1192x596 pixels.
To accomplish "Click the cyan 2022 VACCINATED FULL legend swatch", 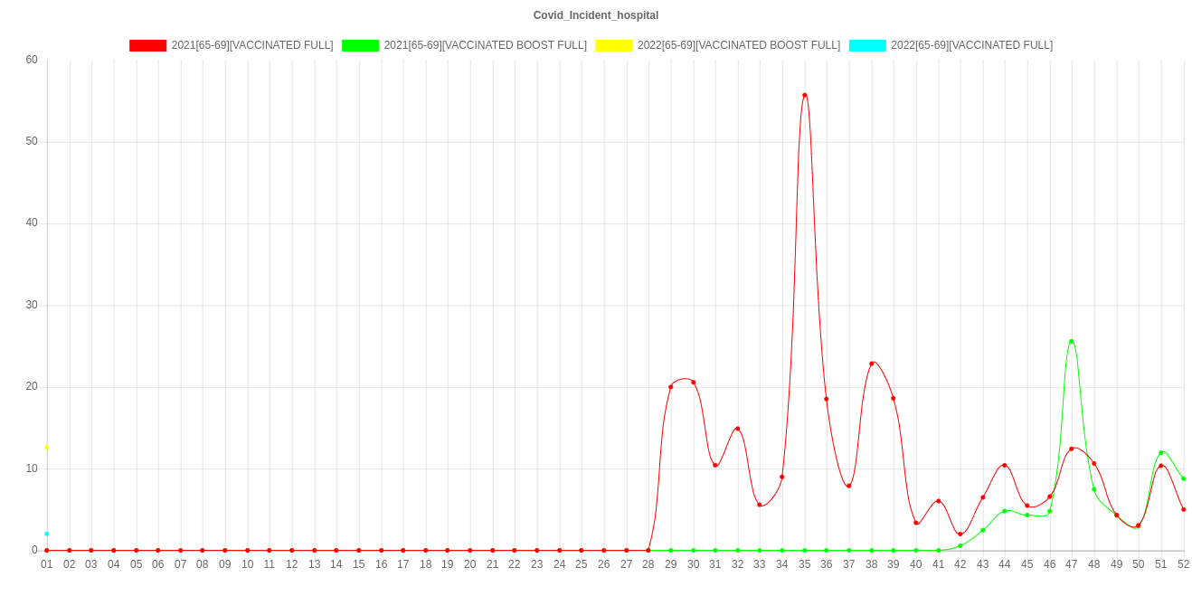I will point(866,45).
